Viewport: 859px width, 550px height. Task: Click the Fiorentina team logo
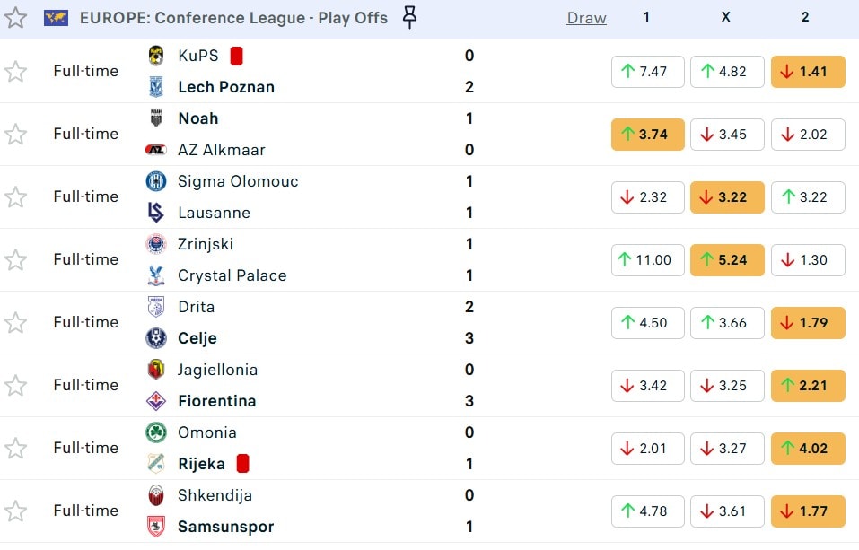[156, 401]
